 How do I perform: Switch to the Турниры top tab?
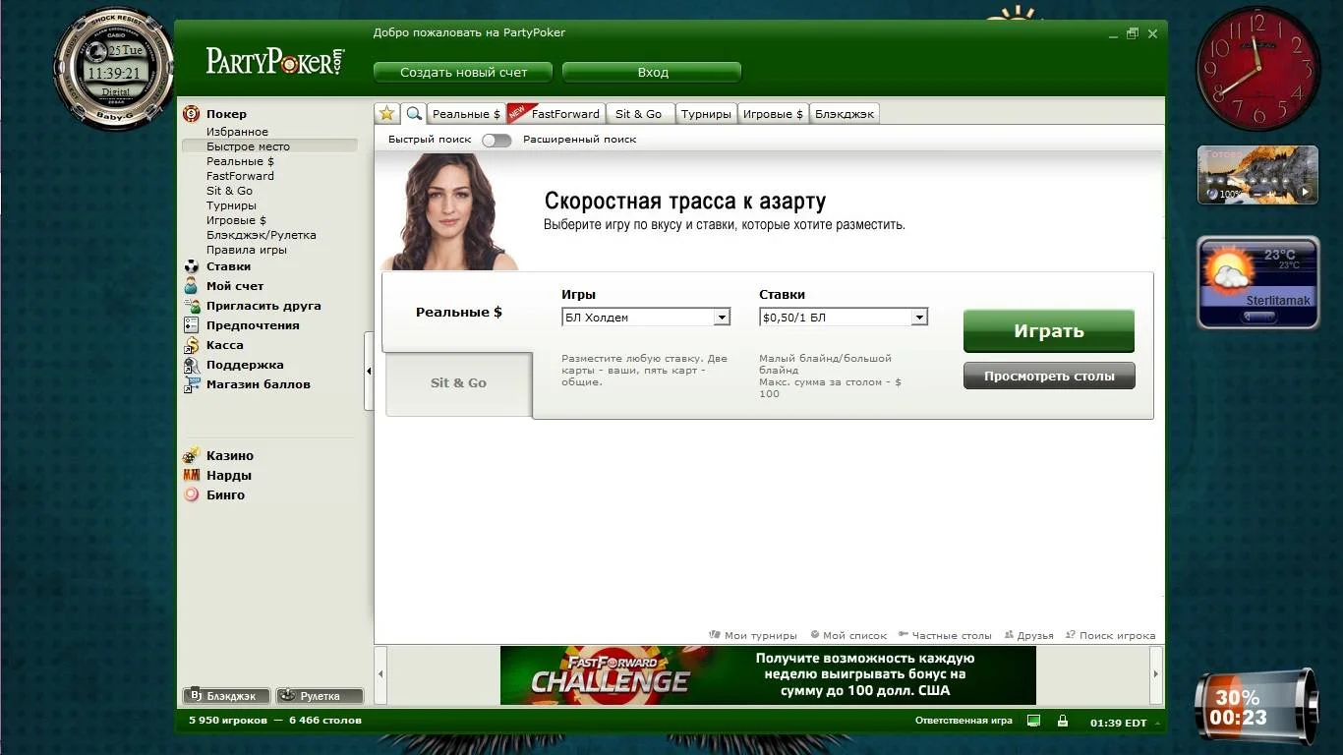(x=706, y=114)
